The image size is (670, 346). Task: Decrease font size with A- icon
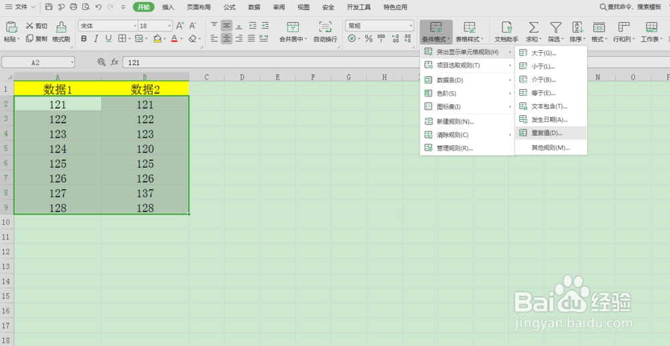[193, 26]
